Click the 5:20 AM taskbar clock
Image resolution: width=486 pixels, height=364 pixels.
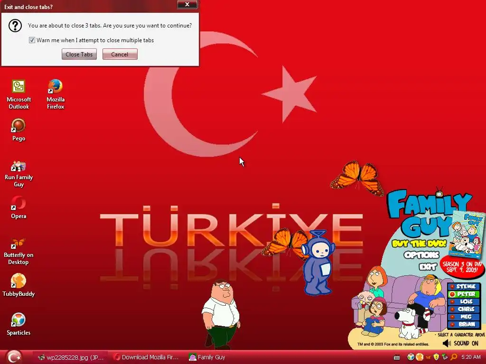point(471,357)
